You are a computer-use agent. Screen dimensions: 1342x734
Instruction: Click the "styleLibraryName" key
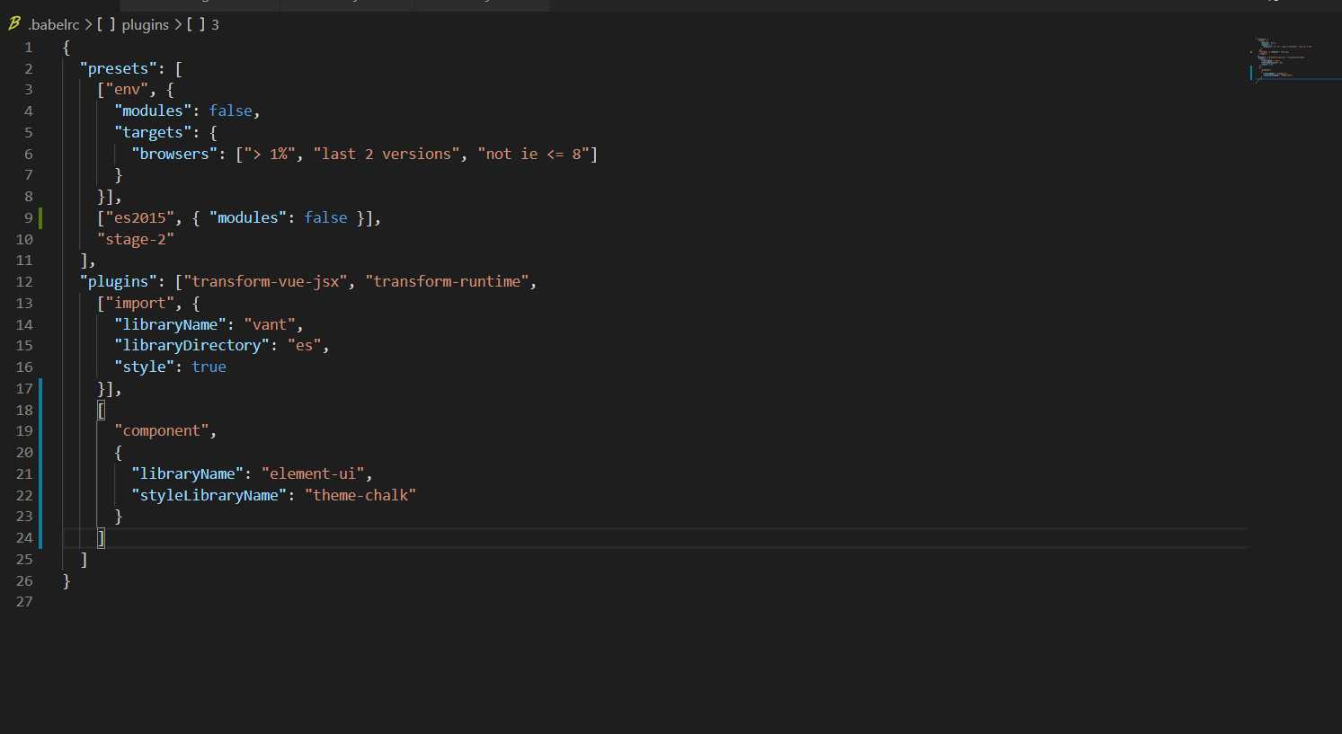tap(209, 495)
